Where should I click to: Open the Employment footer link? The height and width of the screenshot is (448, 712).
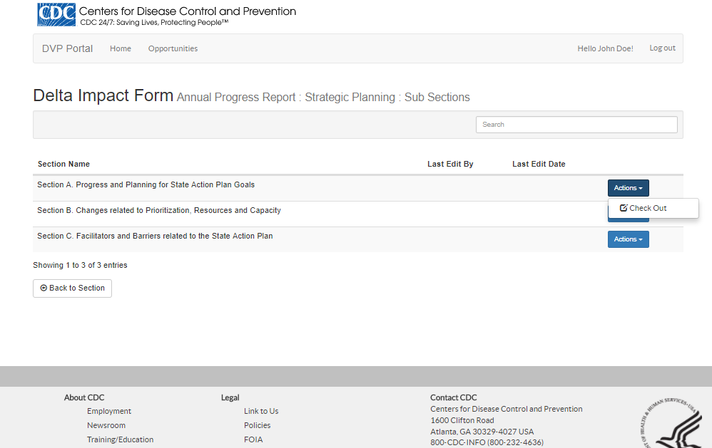[x=109, y=411]
